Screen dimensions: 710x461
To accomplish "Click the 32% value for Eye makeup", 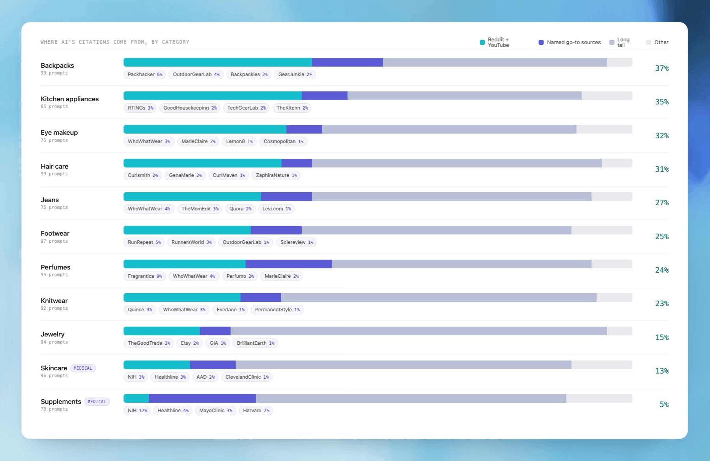I will [662, 136].
